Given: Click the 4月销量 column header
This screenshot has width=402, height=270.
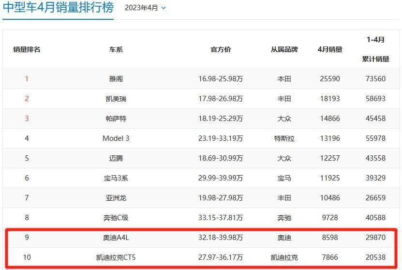Looking at the screenshot, I should (330, 49).
